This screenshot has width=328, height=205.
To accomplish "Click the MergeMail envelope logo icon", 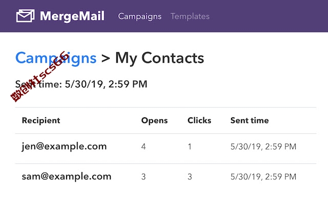I will pyautogui.click(x=25, y=16).
